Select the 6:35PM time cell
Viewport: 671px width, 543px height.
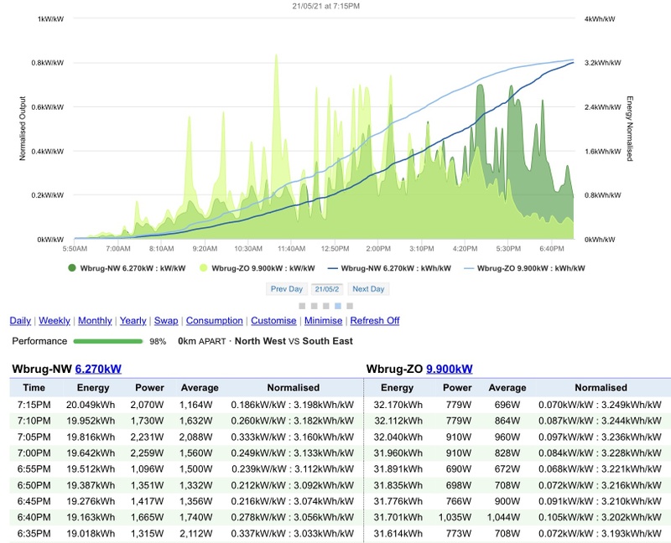34,534
